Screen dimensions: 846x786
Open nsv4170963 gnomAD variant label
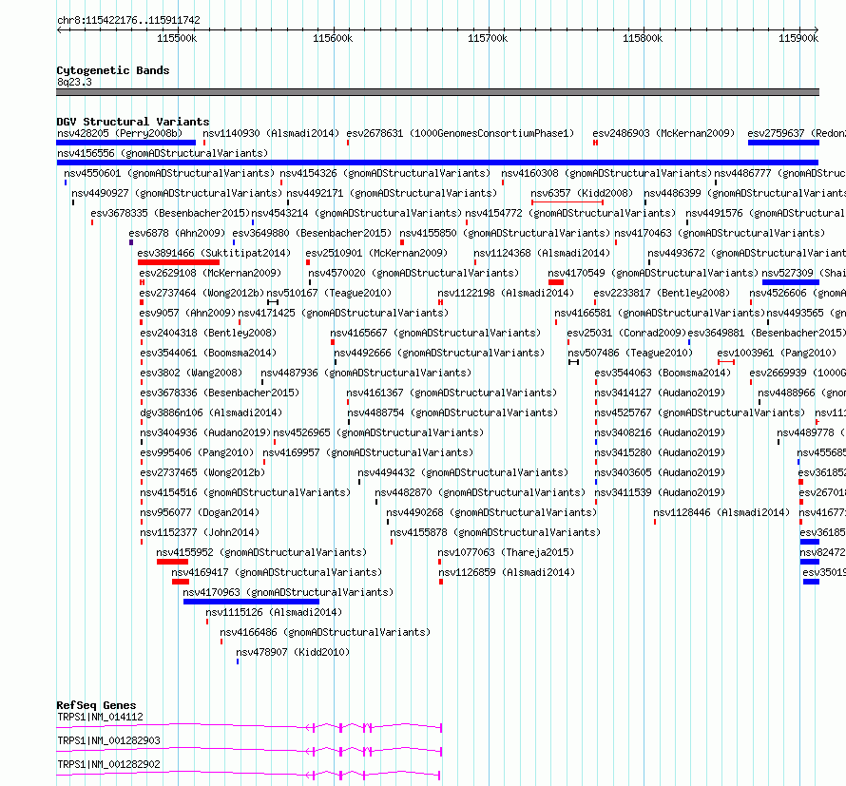click(288, 592)
